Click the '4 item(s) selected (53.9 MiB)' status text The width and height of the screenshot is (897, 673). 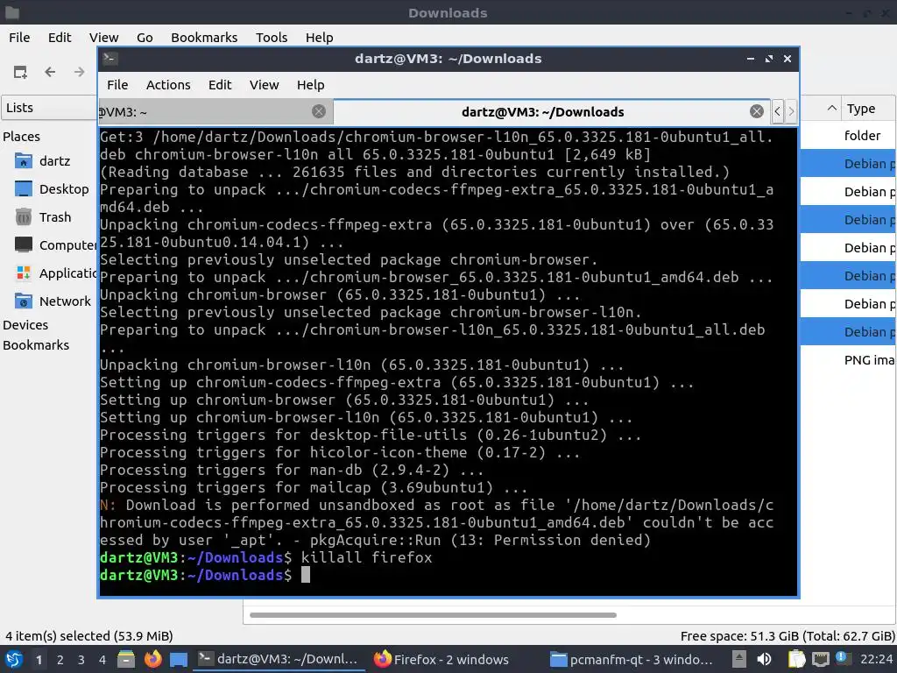click(x=89, y=636)
